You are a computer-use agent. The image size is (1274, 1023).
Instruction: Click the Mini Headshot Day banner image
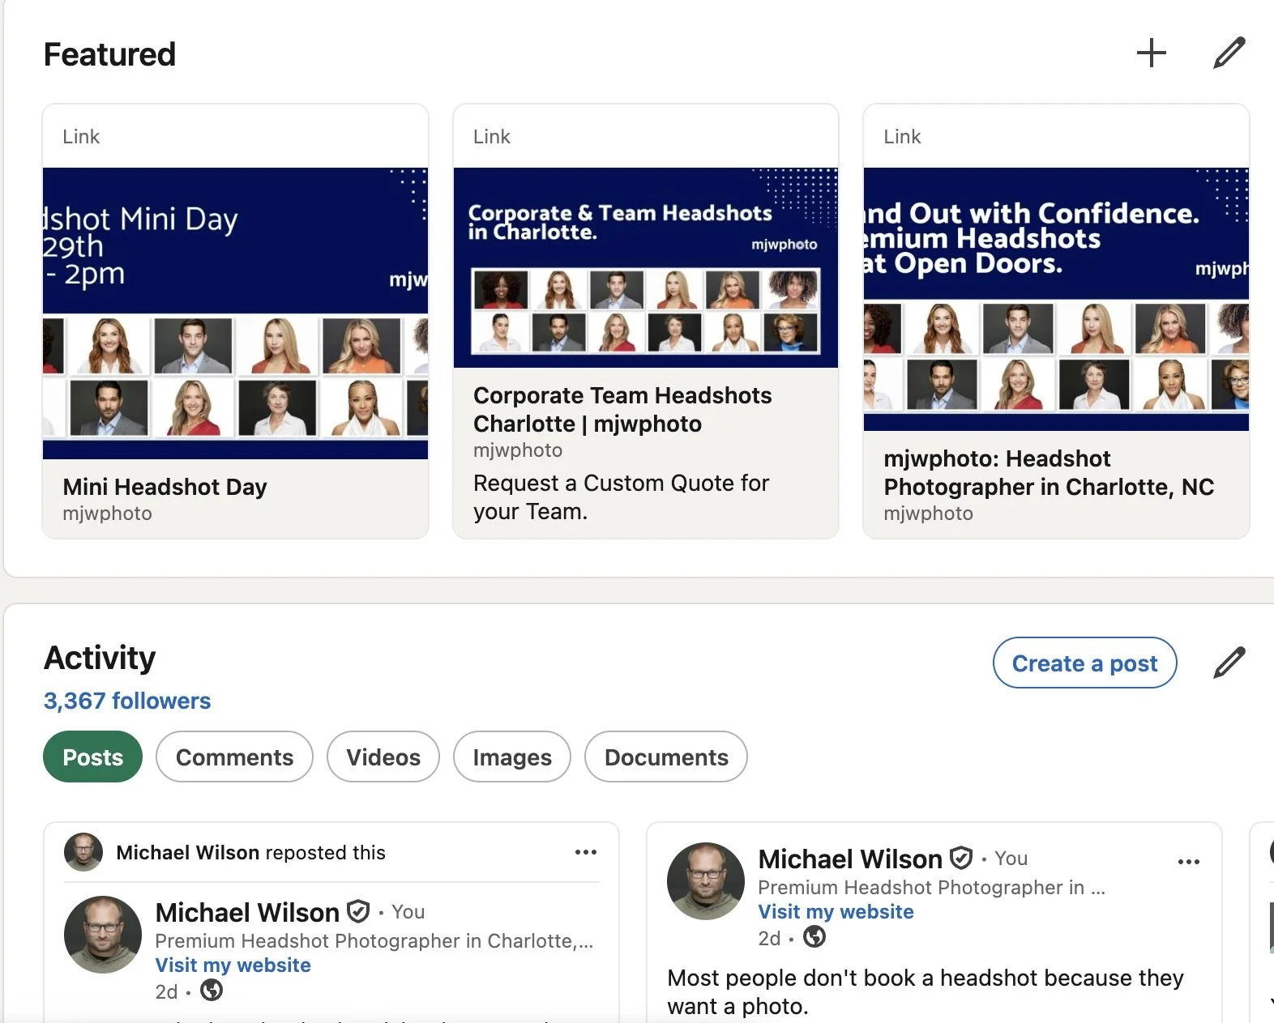(235, 313)
